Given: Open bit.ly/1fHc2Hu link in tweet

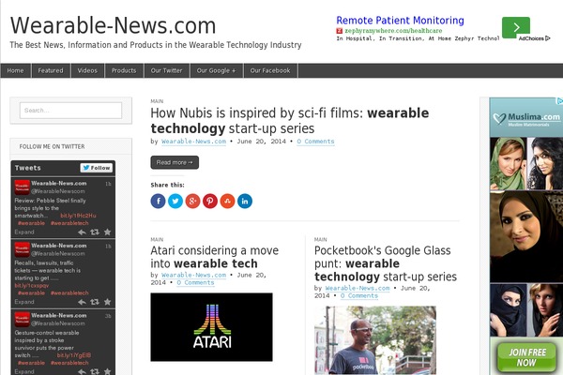Looking at the screenshot, I should (x=78, y=216).
